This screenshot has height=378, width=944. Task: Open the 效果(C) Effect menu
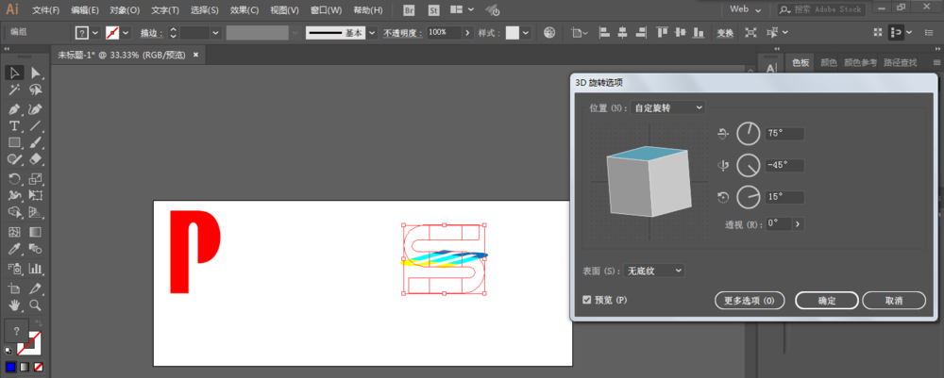pyautogui.click(x=244, y=10)
